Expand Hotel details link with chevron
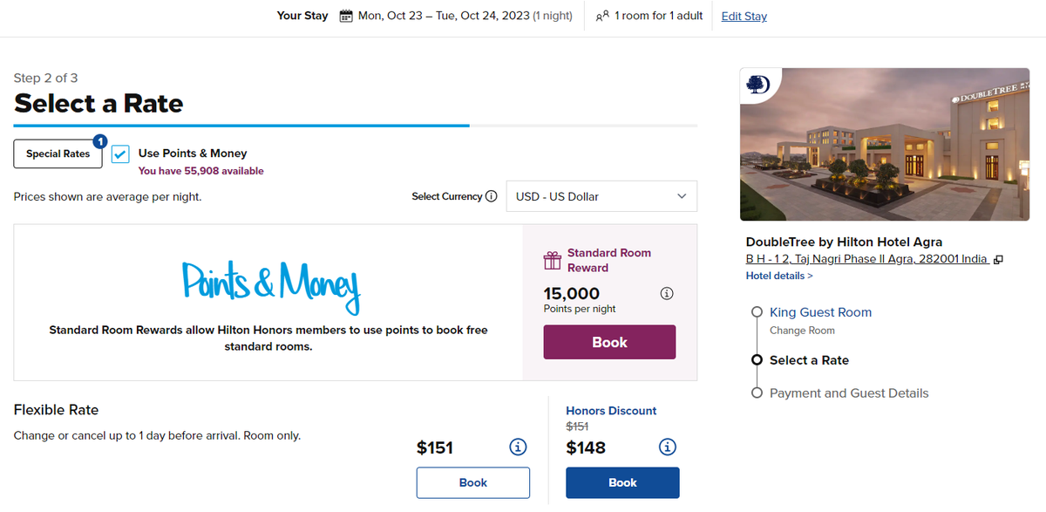This screenshot has width=1046, height=512. click(778, 276)
